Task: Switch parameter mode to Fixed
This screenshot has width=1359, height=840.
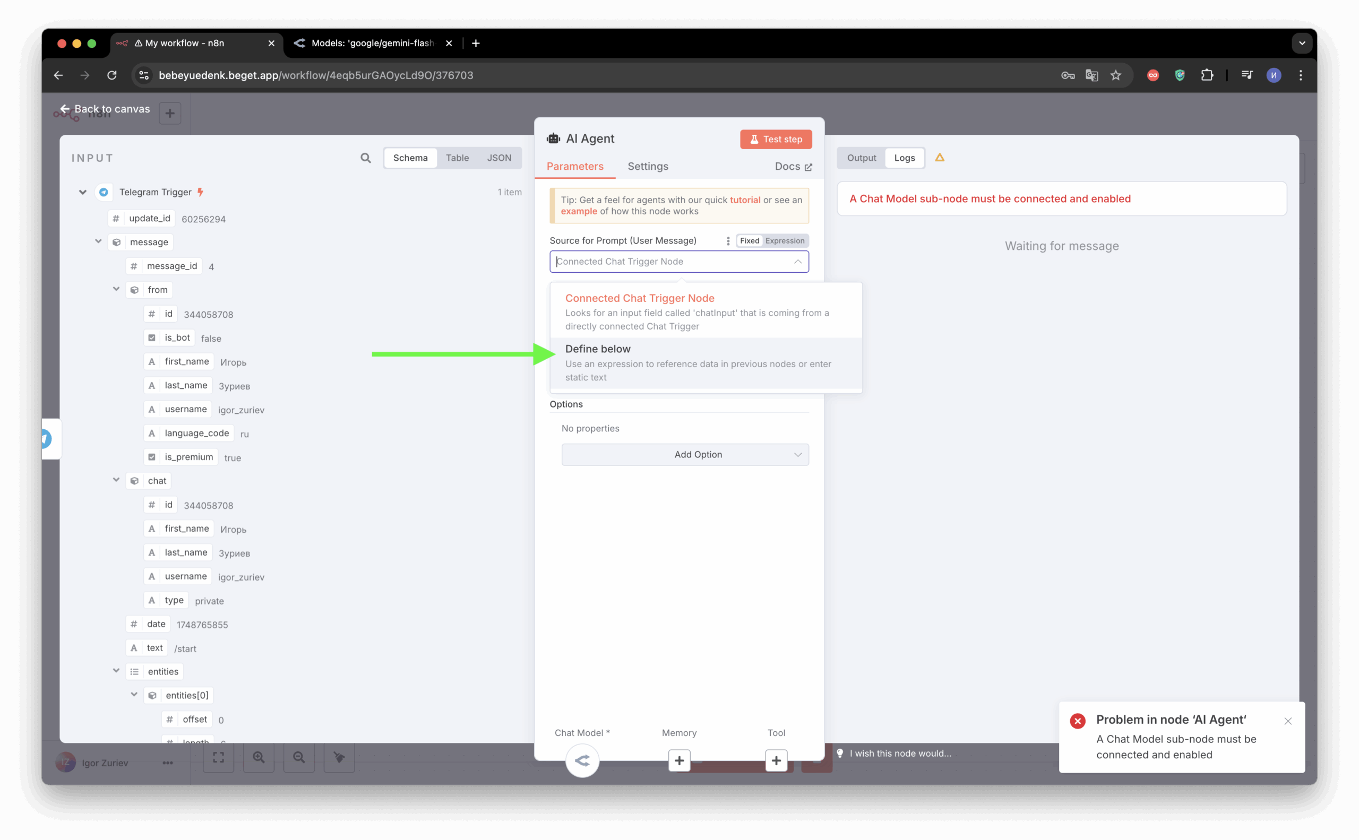Action: (749, 240)
